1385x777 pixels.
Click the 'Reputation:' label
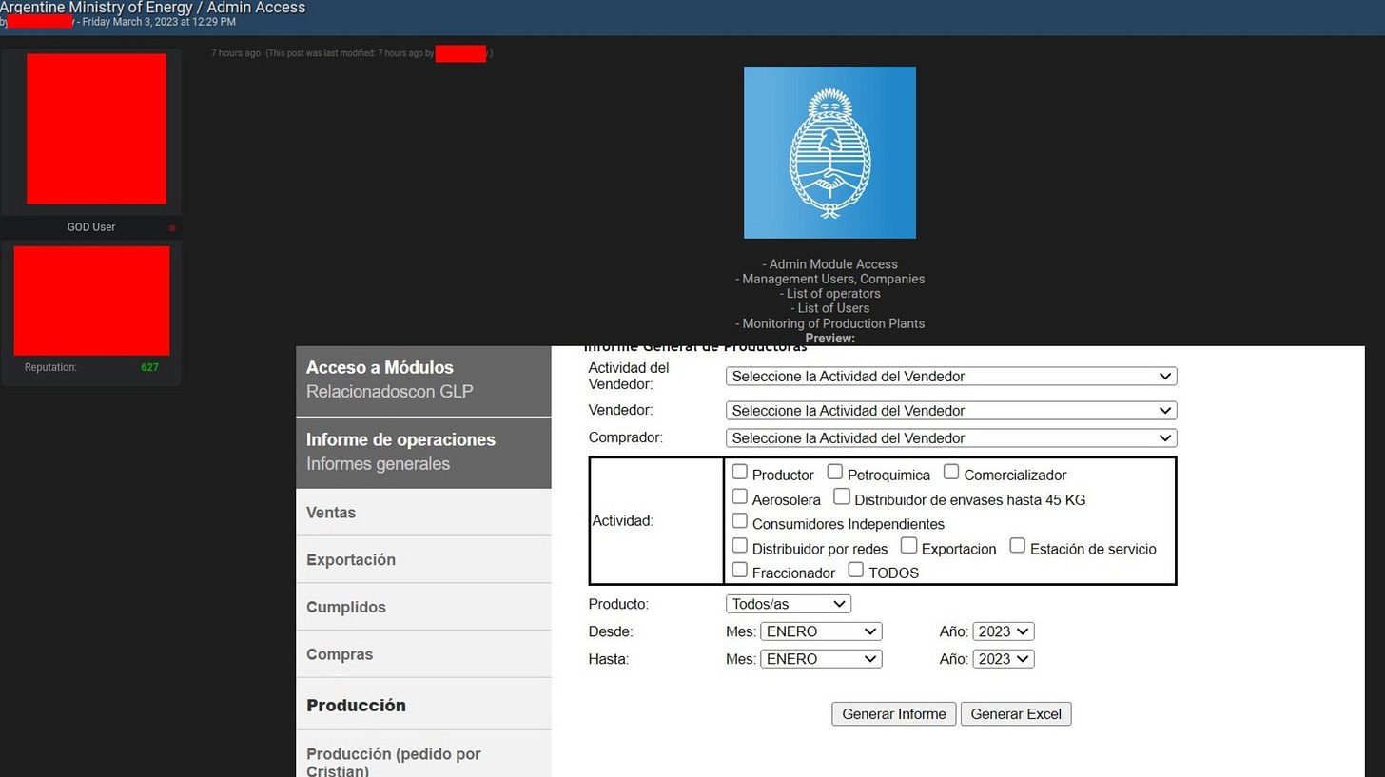(50, 367)
